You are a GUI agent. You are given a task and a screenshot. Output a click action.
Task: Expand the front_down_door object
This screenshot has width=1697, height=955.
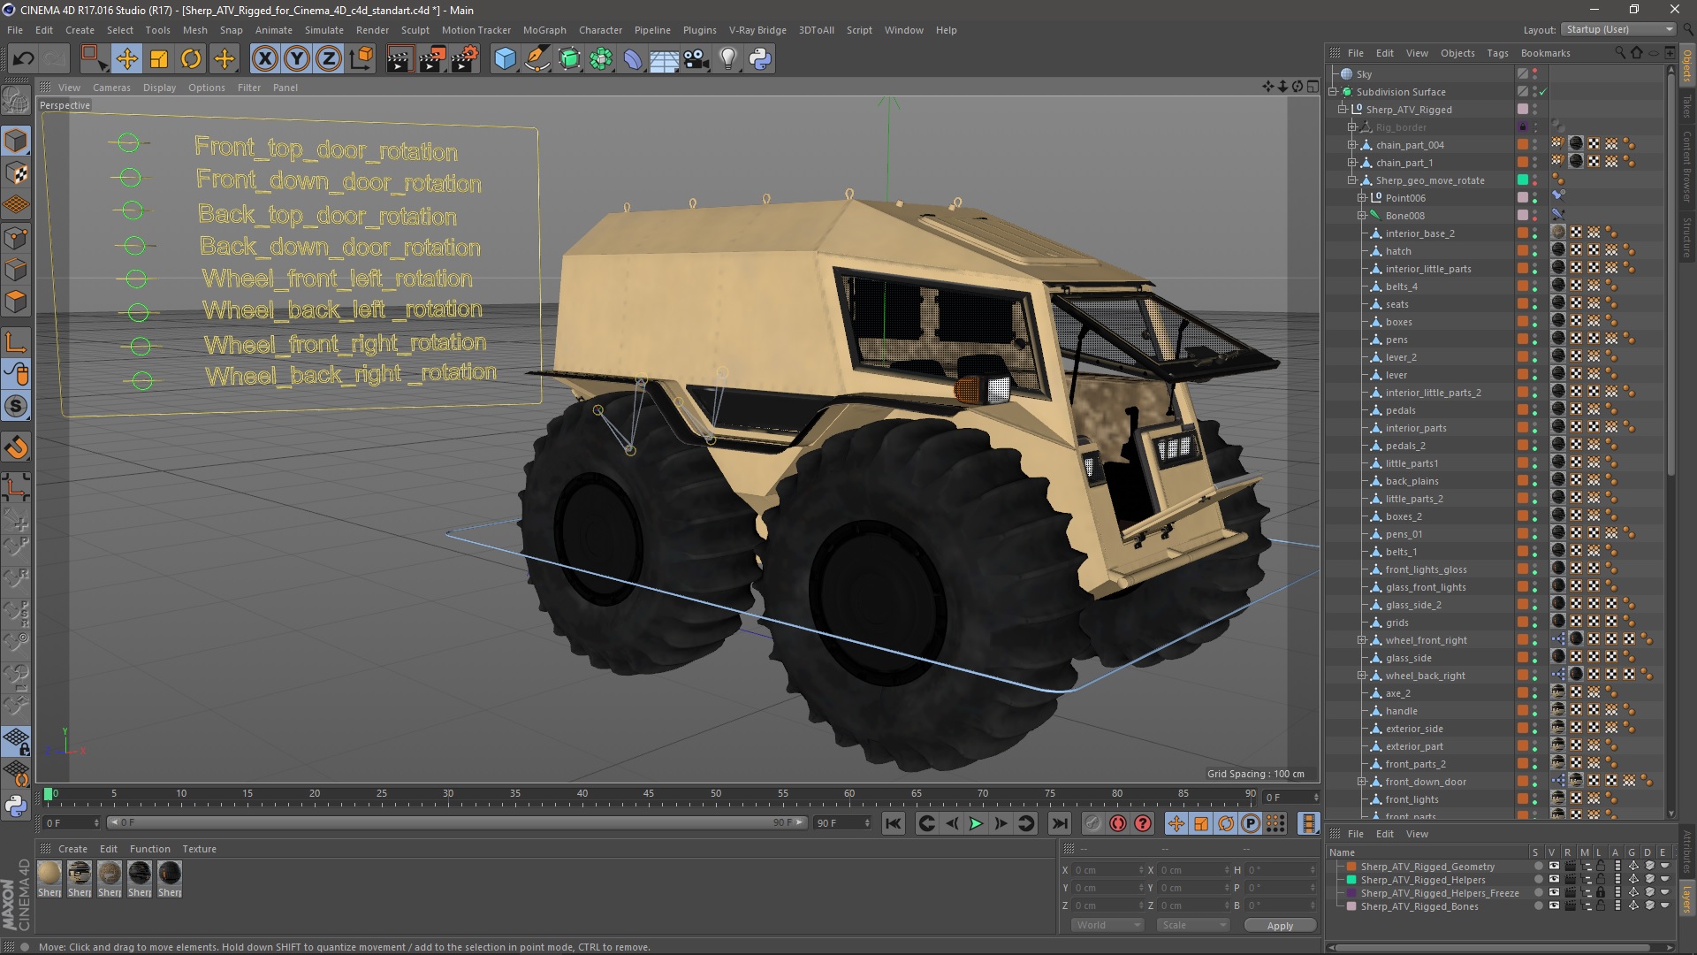click(x=1362, y=782)
